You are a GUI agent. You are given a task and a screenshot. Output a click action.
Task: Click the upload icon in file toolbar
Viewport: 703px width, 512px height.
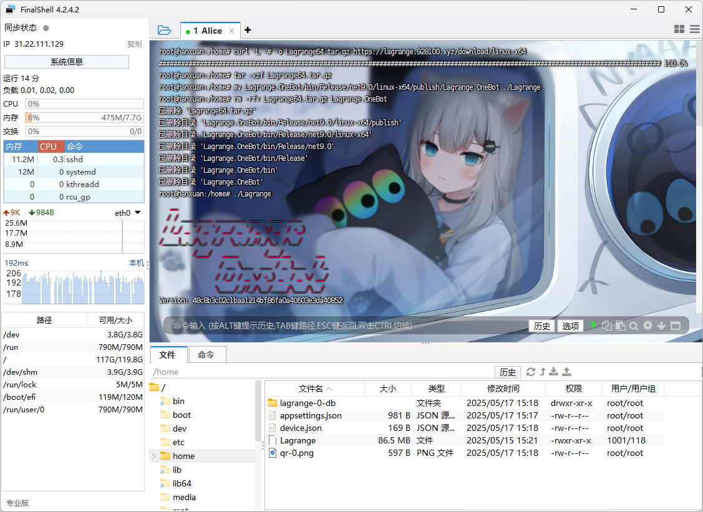(566, 372)
